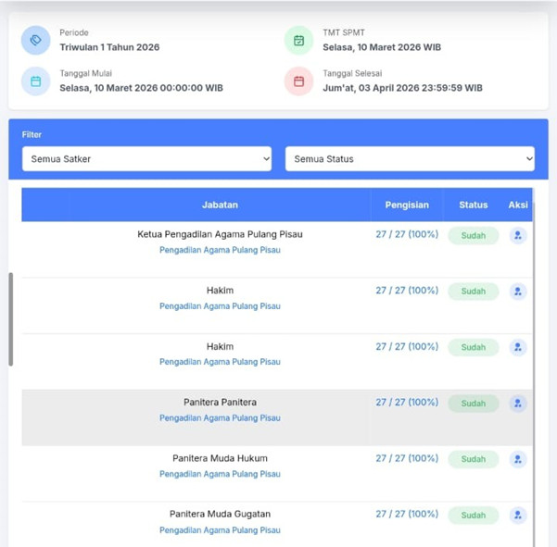This screenshot has height=547, width=557.
Task: Click the Tanggal Mulai calendar icon
Action: click(x=36, y=81)
